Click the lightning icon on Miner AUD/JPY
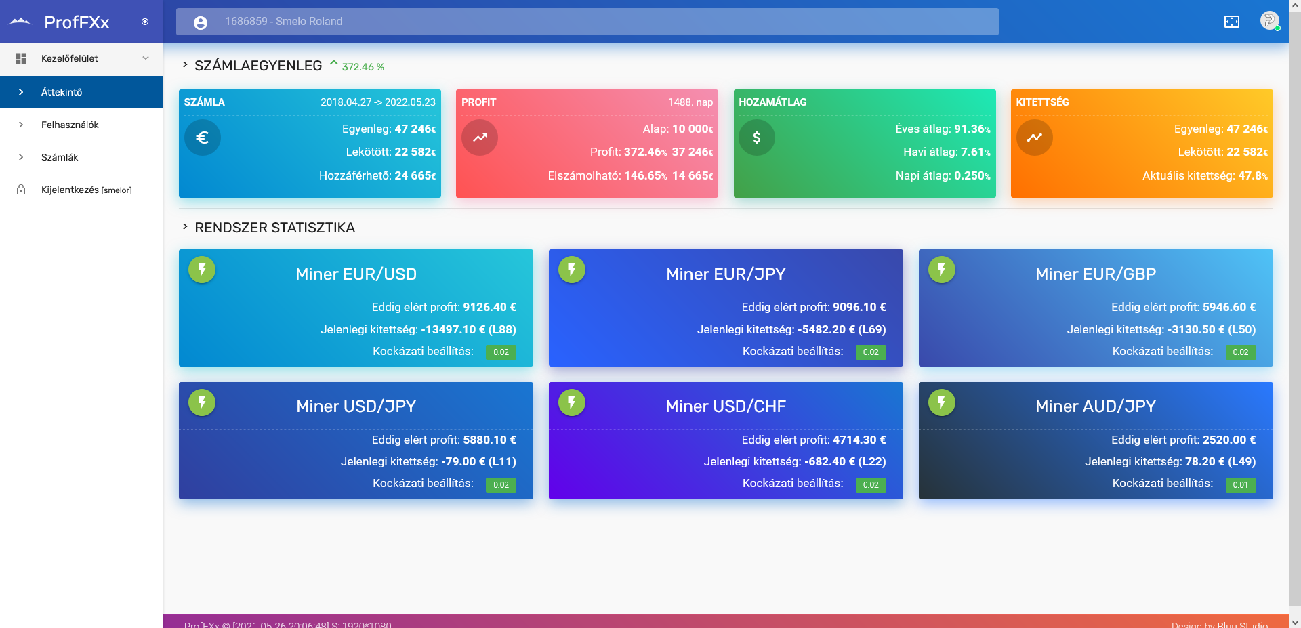The image size is (1301, 628). pyautogui.click(x=941, y=402)
